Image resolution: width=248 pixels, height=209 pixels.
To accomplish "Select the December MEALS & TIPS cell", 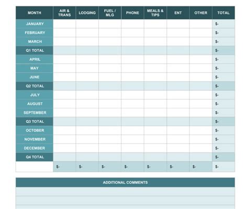I will click(x=155, y=148).
